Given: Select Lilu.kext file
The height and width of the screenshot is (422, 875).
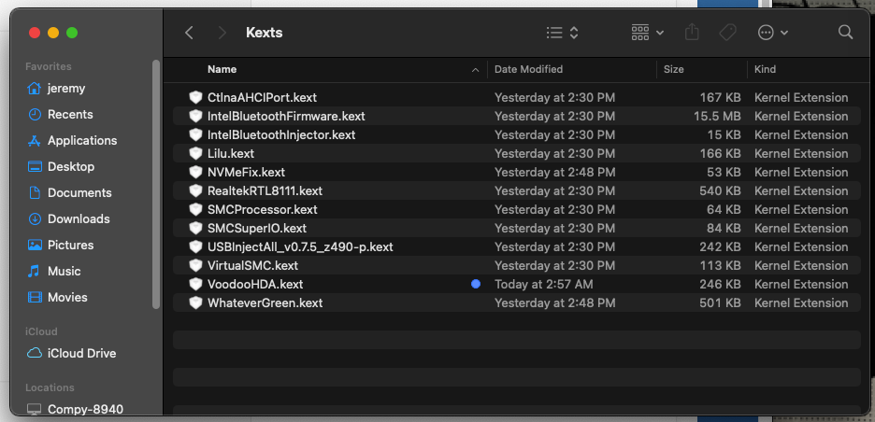Looking at the screenshot, I should pyautogui.click(x=516, y=153).
